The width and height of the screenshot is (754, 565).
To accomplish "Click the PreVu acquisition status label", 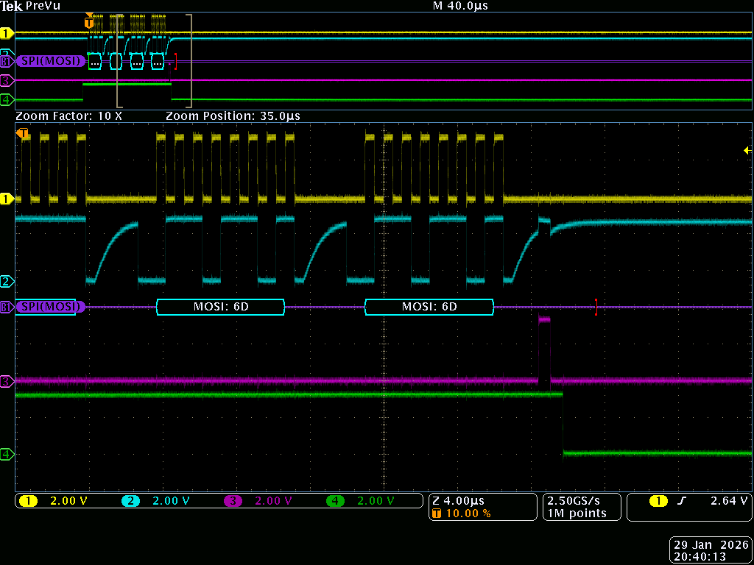I will point(43,6).
